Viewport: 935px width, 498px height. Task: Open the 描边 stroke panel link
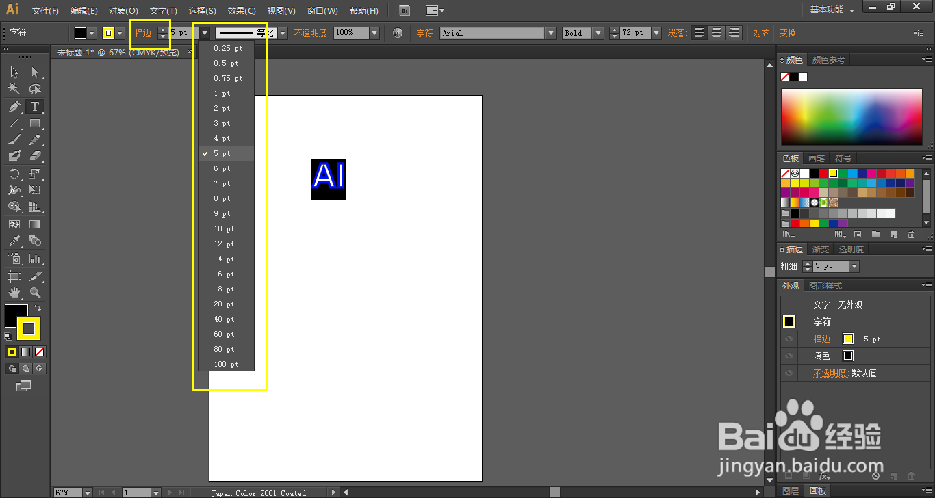click(144, 33)
